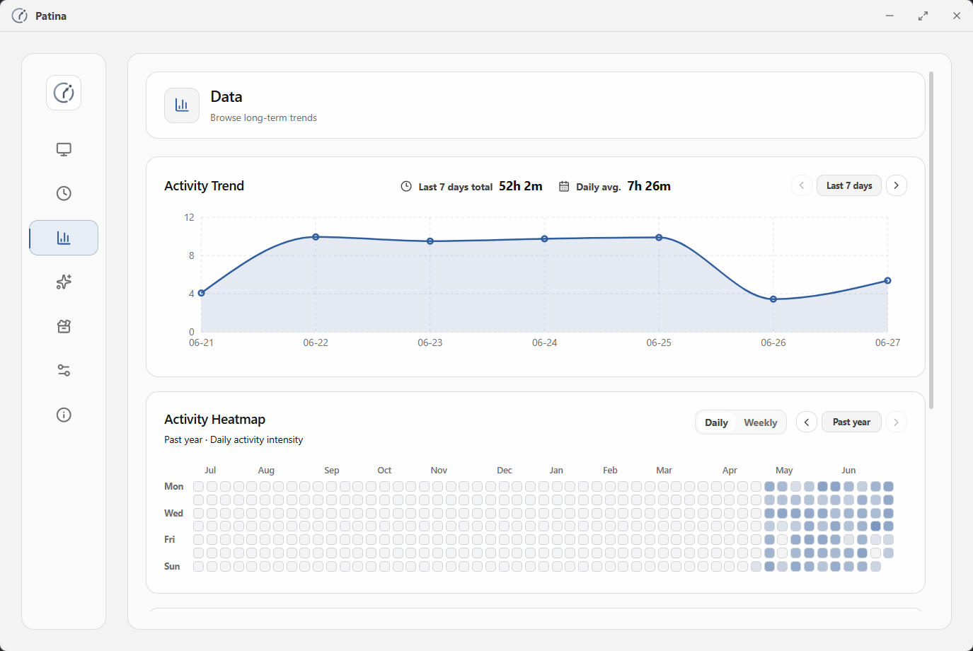Click the 06-27 data point on the chart

(888, 281)
